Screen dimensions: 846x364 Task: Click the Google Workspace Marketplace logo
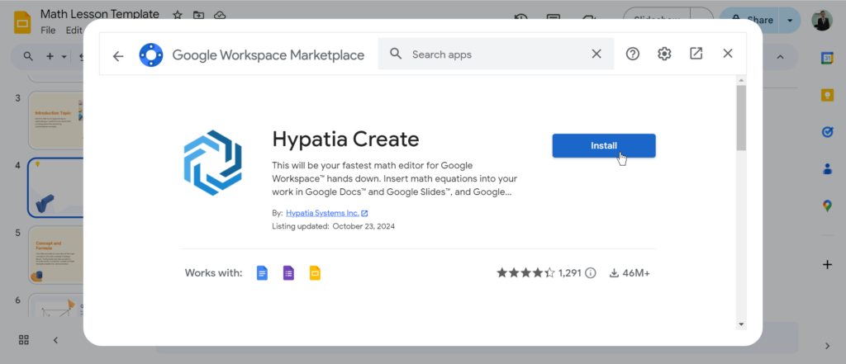151,55
